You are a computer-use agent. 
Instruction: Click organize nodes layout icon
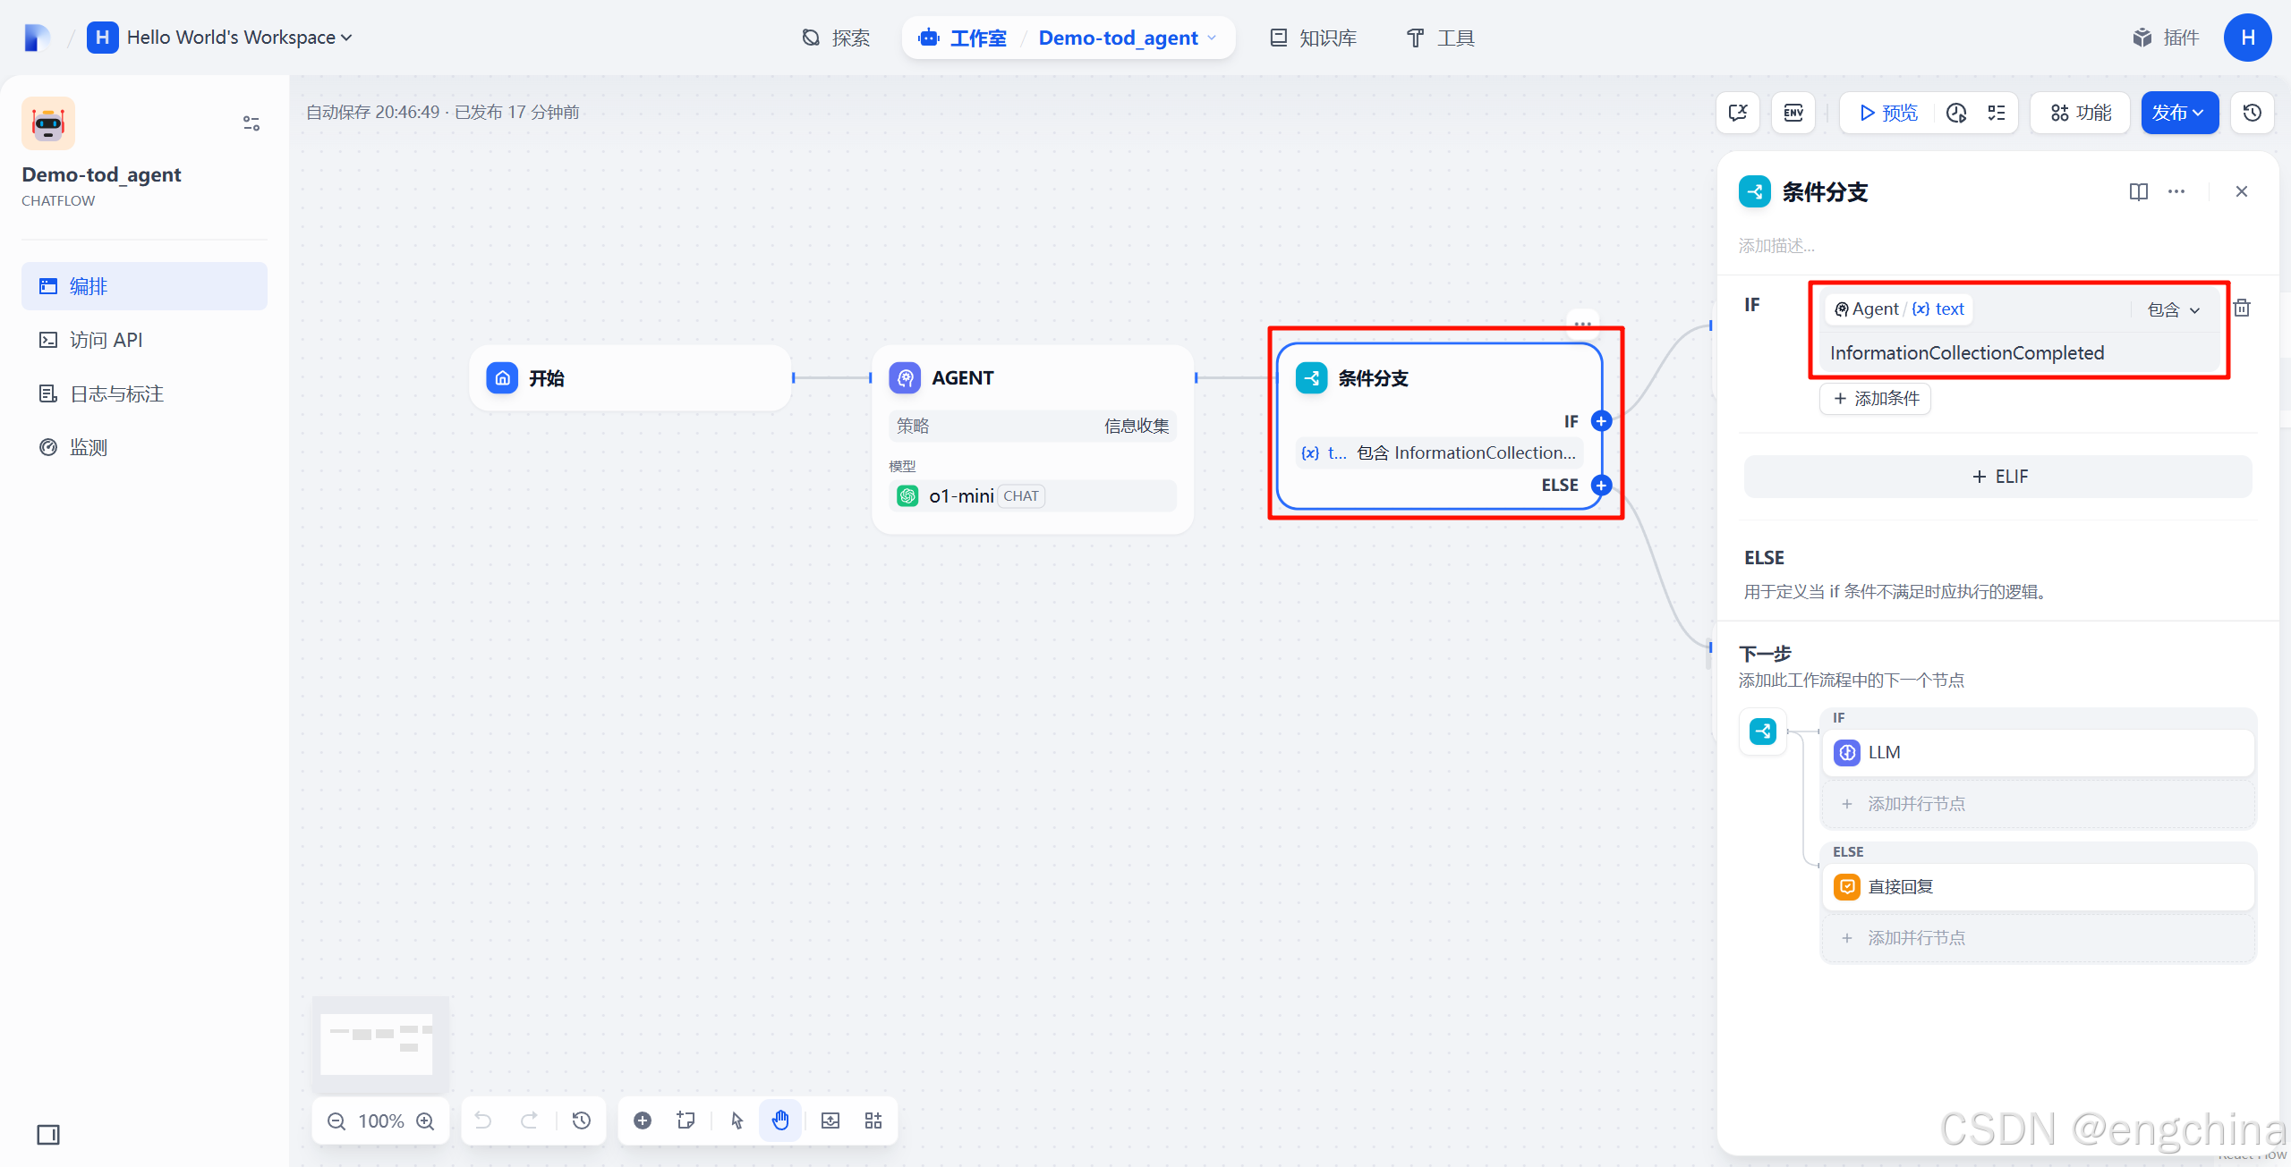pos(873,1120)
